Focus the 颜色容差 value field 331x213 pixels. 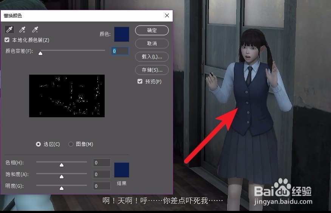pyautogui.click(x=120, y=51)
